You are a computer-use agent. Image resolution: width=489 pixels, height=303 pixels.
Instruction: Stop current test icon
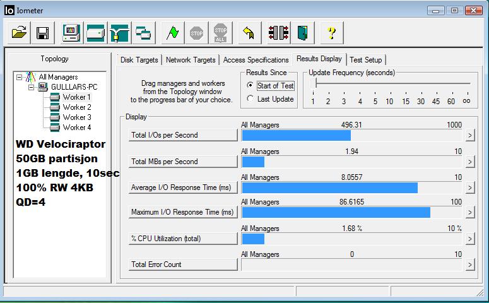pyautogui.click(x=196, y=32)
